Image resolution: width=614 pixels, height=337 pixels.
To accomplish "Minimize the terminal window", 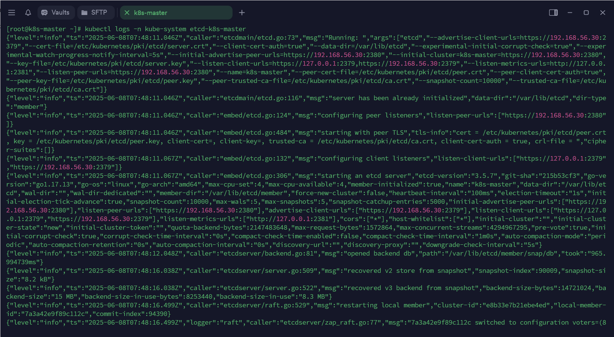I will click(570, 13).
